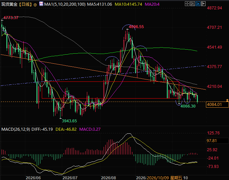Click the -73.93 MACD axis label

pos(213,166)
